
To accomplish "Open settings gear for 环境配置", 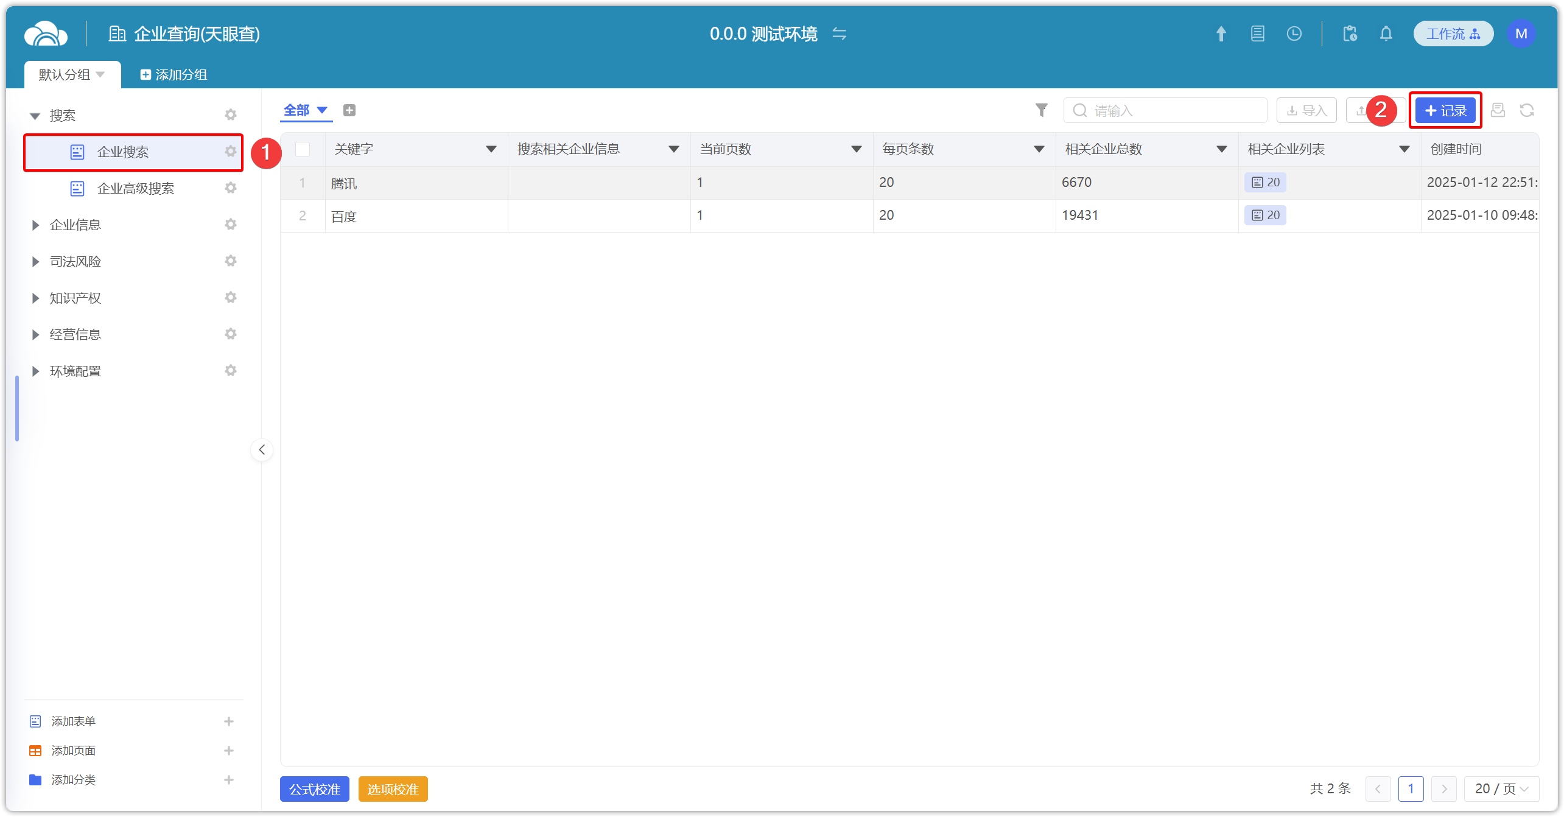I will click(x=230, y=370).
